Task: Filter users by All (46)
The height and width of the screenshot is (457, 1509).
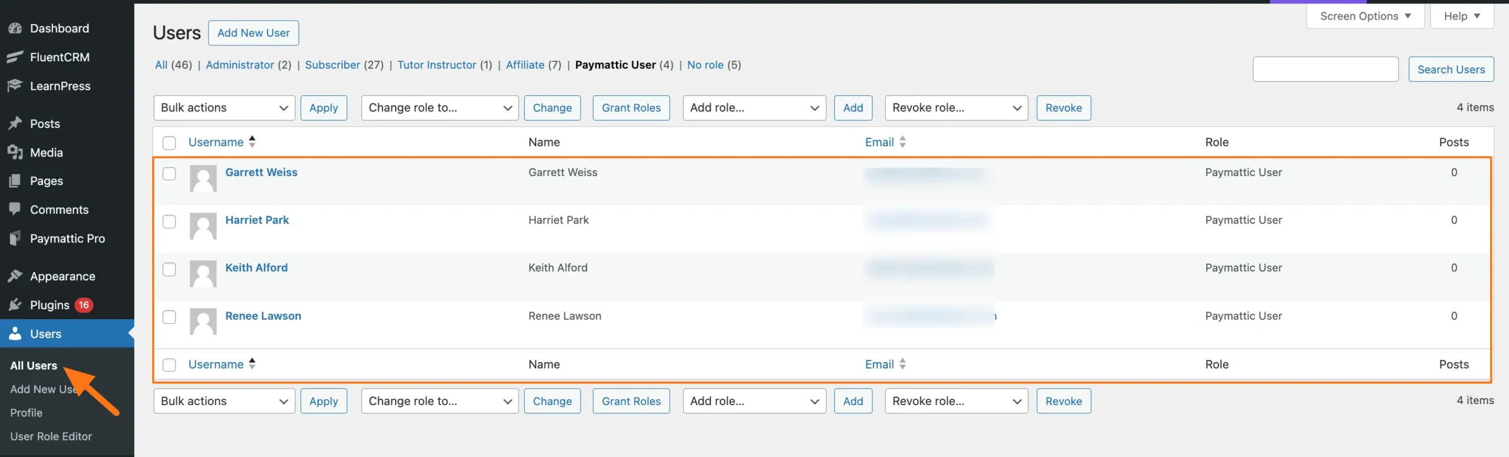Action: coord(173,65)
